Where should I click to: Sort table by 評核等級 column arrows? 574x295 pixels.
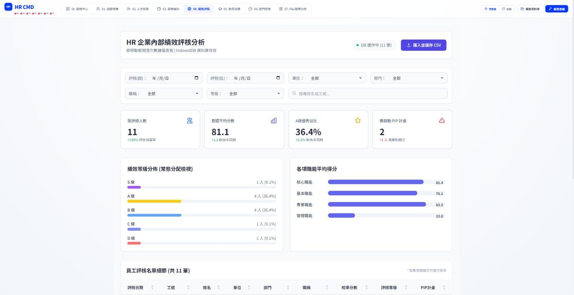[406, 287]
